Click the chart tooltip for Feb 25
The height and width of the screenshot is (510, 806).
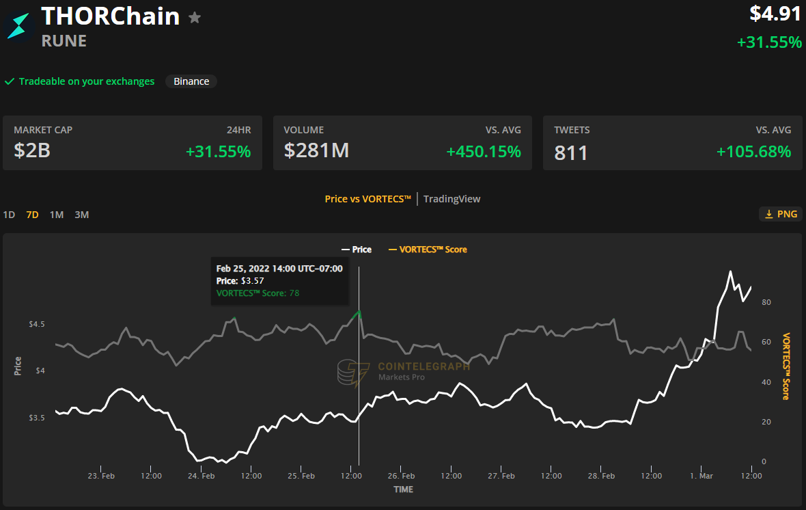[279, 280]
